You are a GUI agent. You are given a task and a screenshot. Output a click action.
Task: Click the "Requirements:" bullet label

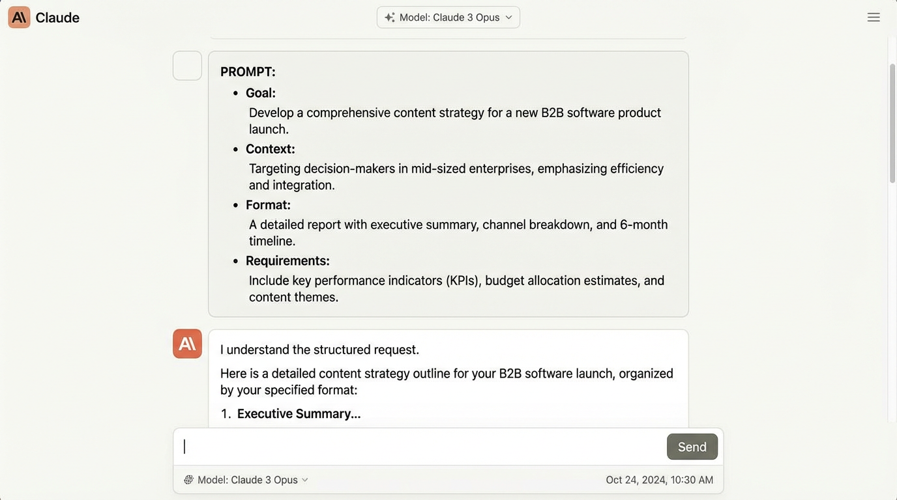tap(287, 261)
